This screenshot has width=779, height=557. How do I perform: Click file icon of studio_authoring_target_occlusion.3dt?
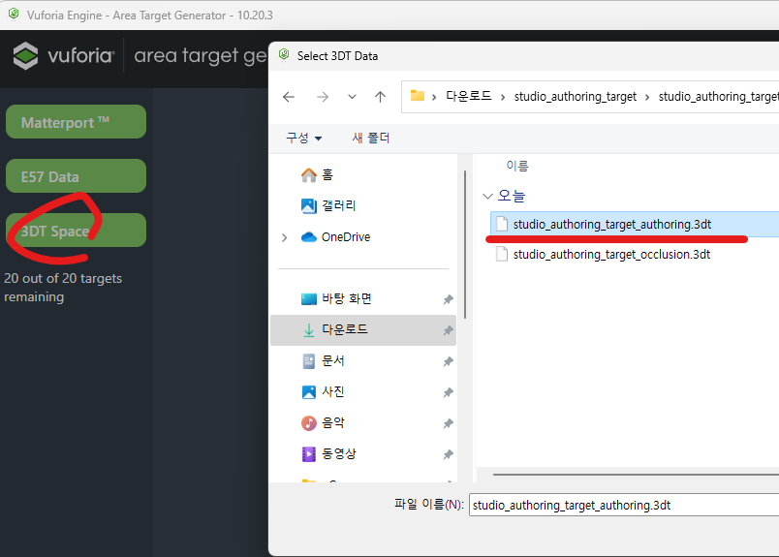502,255
